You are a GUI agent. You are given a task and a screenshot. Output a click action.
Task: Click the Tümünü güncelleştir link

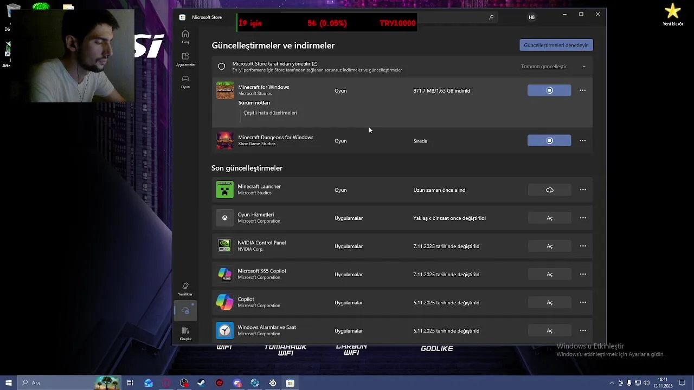coord(544,67)
